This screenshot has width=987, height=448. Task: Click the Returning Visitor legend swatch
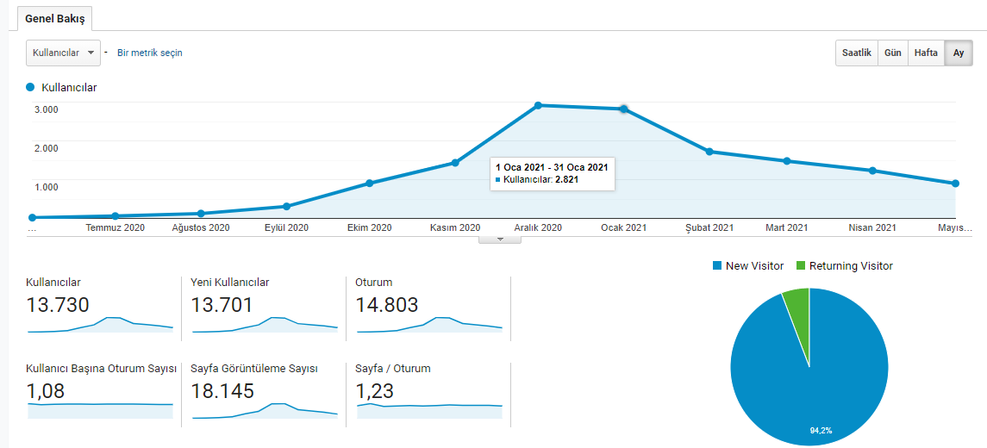800,266
